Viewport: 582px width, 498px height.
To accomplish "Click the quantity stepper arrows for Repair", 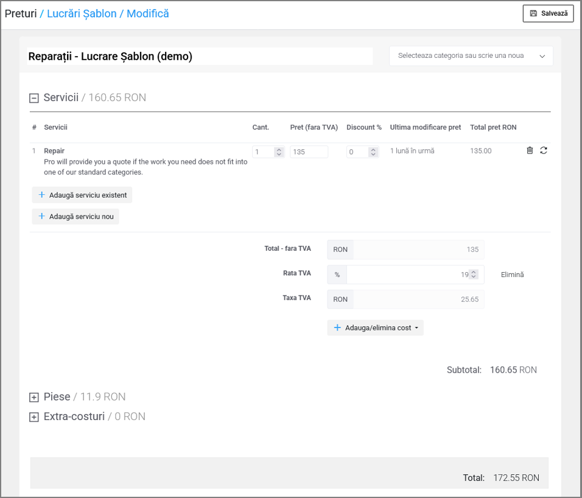I will point(279,152).
